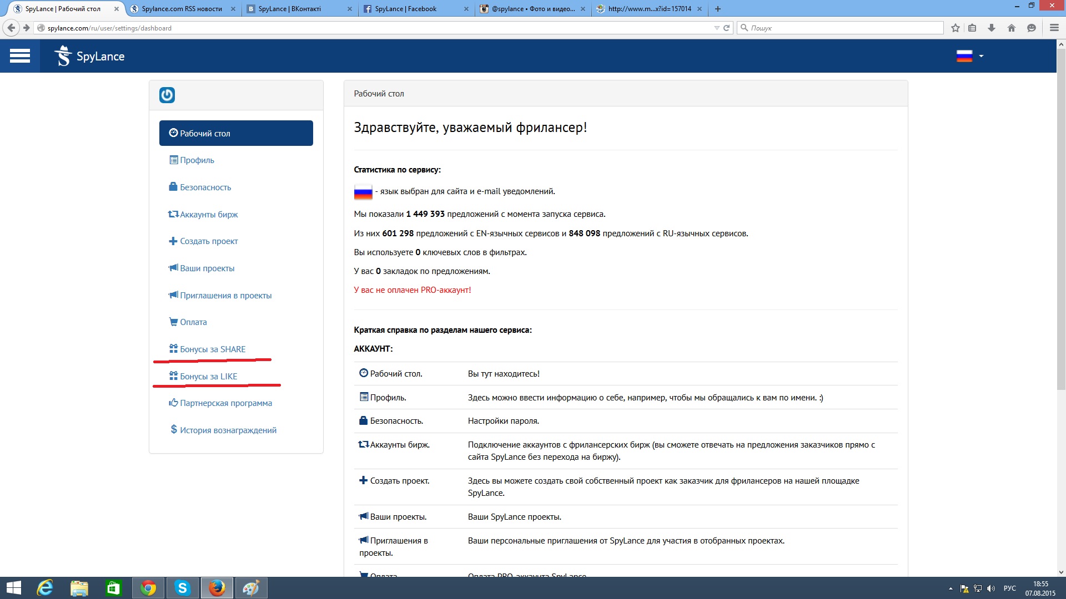Open new browser tab plus button
Screen dimensions: 1066x599
point(718,9)
